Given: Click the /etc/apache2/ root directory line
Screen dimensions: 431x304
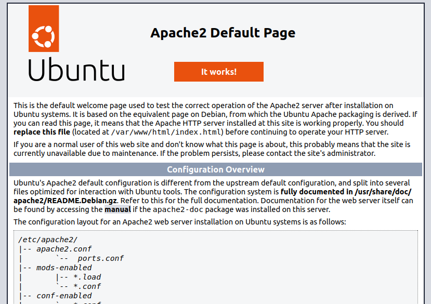Looking at the screenshot, I should [x=47, y=240].
